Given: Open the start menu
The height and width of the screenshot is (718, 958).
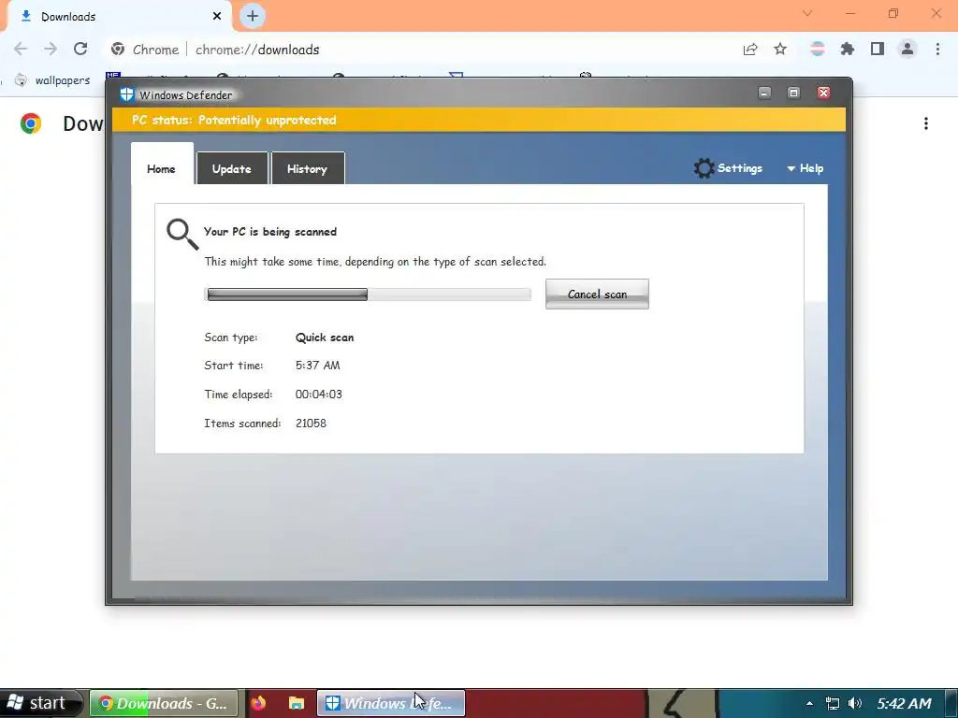Looking at the screenshot, I should pyautogui.click(x=40, y=703).
